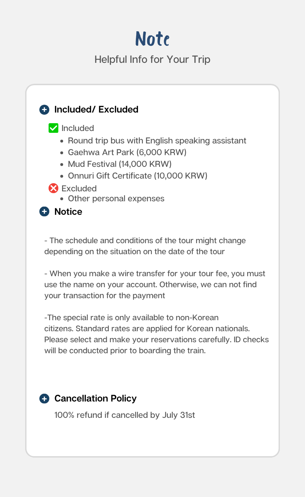Click the Other personal expenses item

(x=116, y=198)
